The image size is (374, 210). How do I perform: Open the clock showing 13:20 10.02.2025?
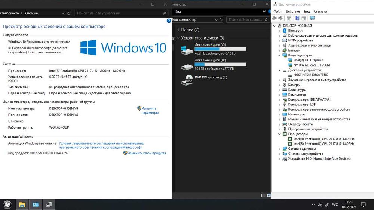(x=349, y=204)
